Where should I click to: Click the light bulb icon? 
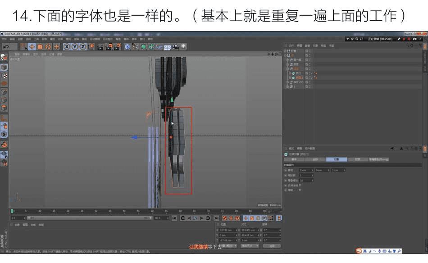[184, 47]
